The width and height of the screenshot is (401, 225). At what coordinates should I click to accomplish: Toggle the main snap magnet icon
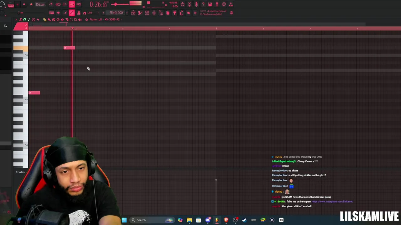point(85,13)
